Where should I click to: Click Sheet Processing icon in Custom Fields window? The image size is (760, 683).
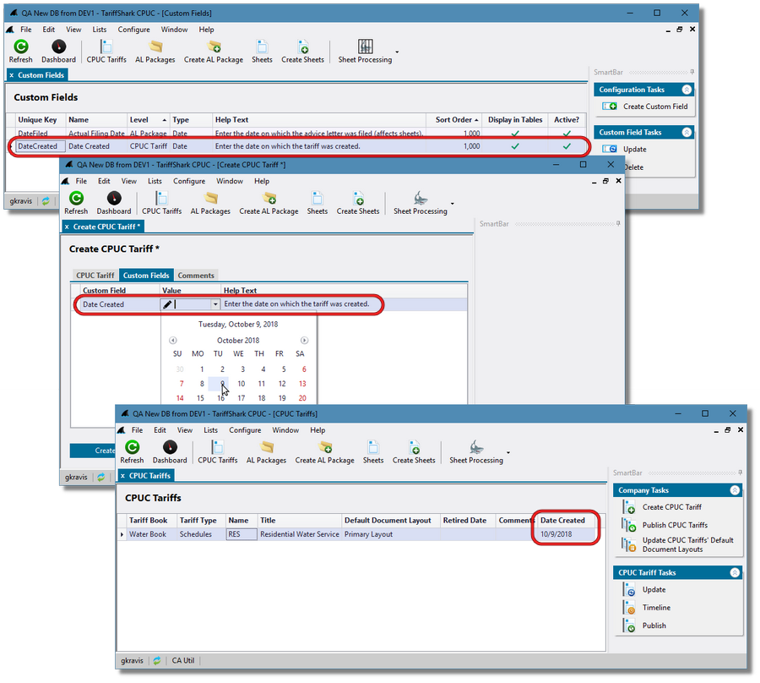tap(366, 46)
